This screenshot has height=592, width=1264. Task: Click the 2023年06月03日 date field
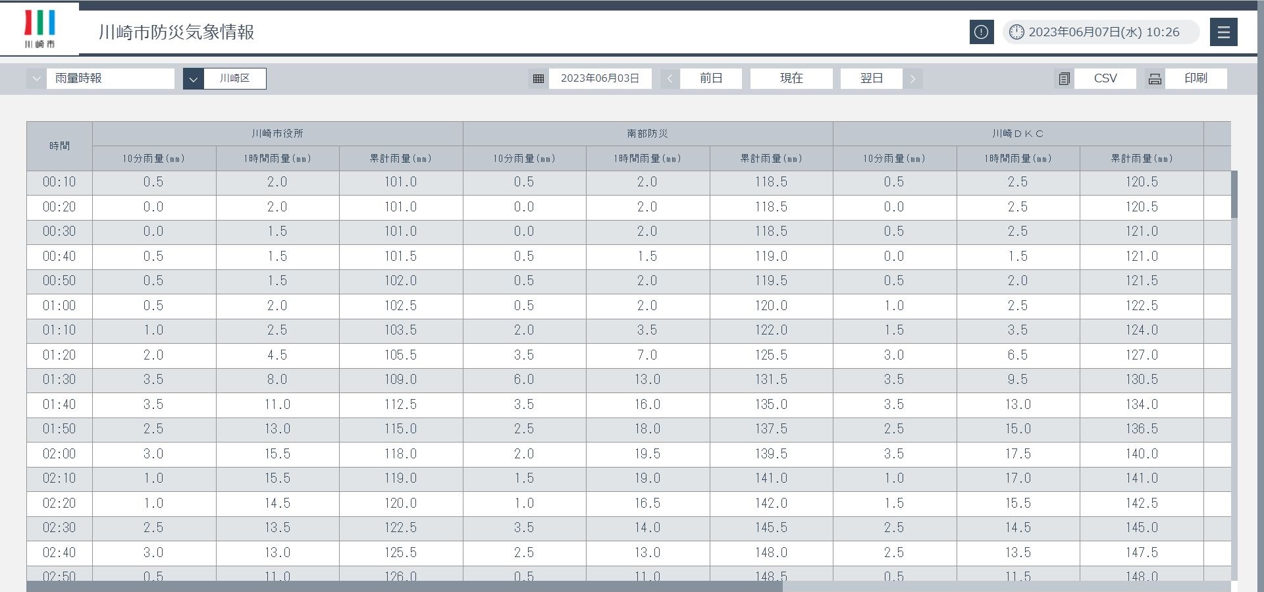coord(600,78)
